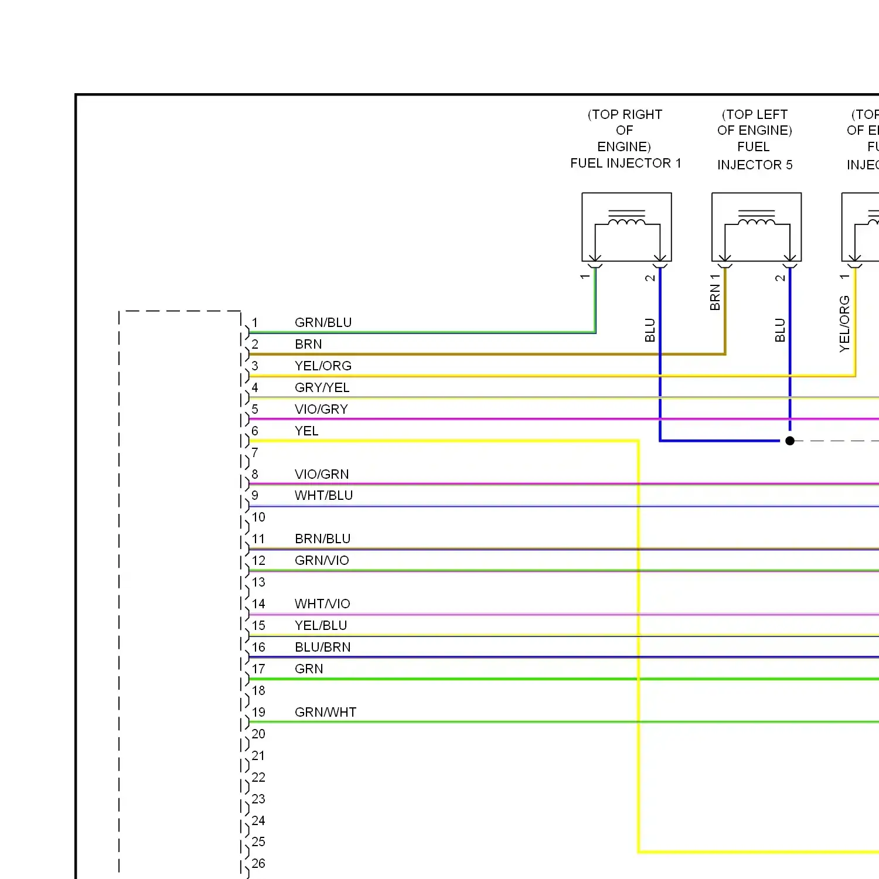Click the VIO/GRY wire label
The width and height of the screenshot is (879, 879).
click(321, 410)
